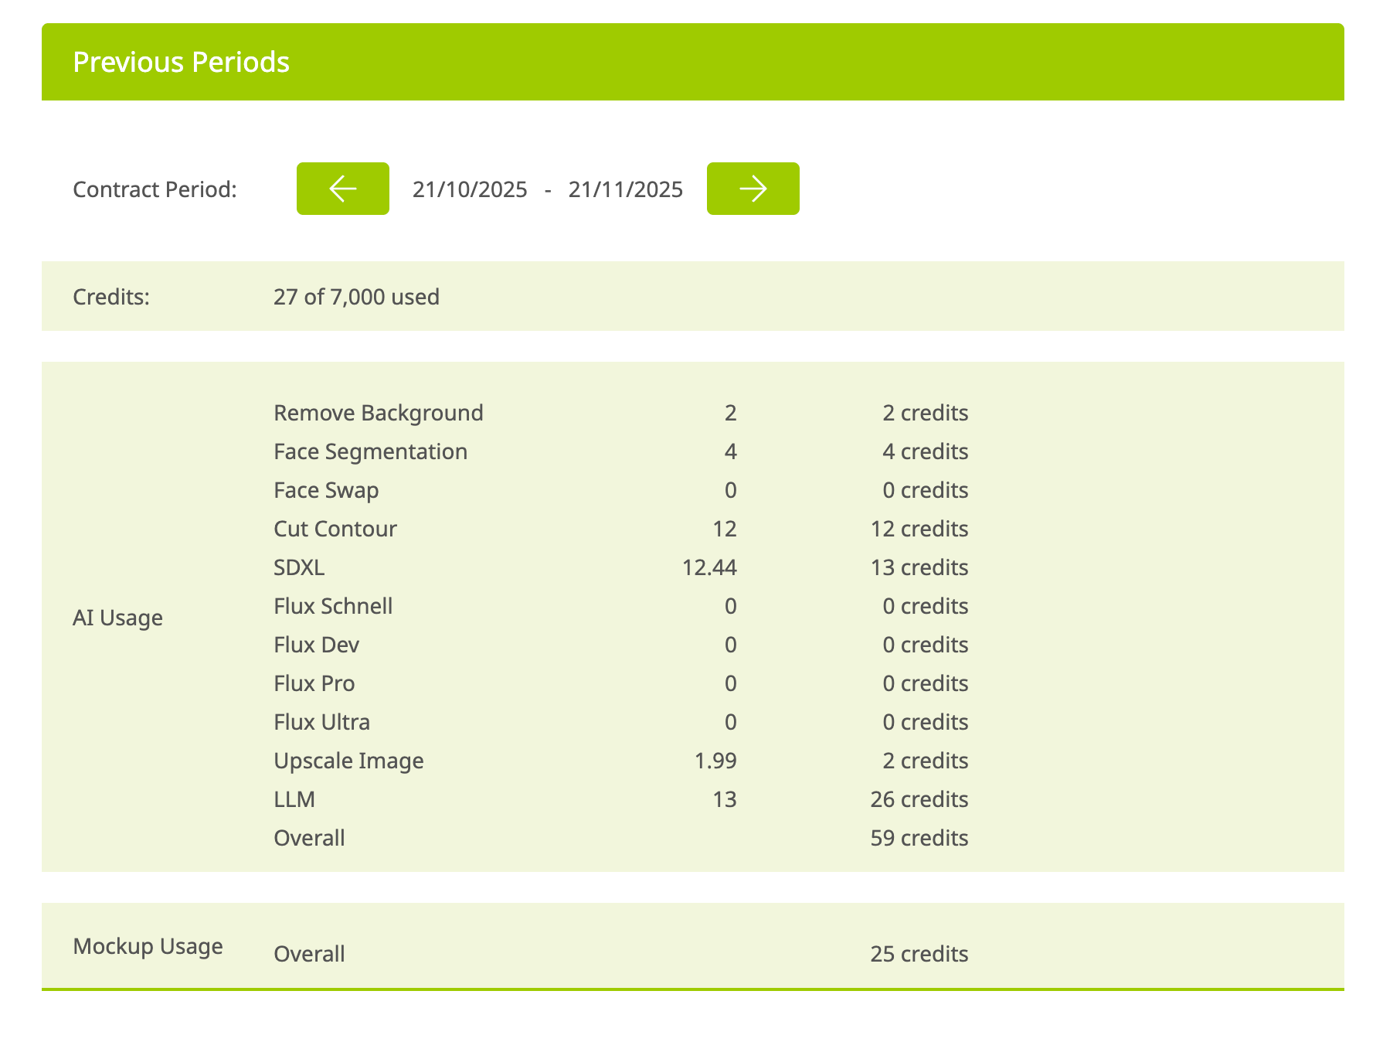Screen dimensions: 1383x1042
Task: Click the Previous Periods header
Action: [x=181, y=62]
